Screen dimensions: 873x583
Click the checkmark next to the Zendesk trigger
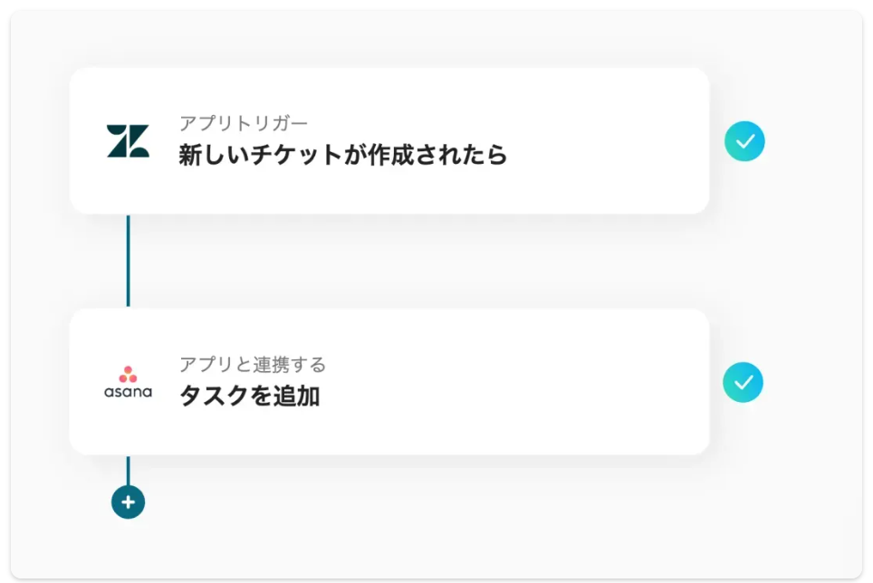tap(744, 141)
